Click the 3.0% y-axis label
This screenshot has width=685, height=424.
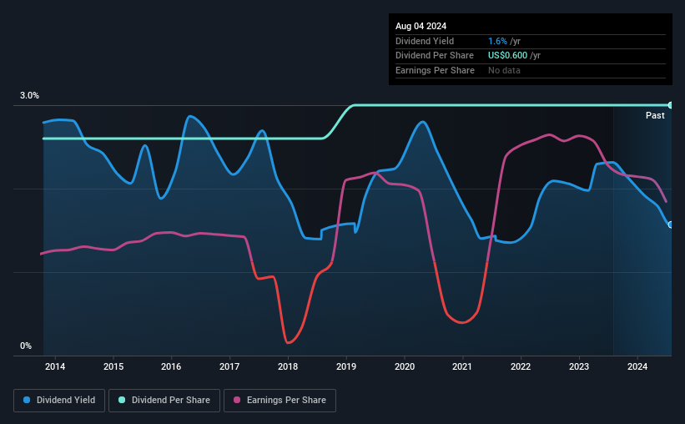(29, 95)
